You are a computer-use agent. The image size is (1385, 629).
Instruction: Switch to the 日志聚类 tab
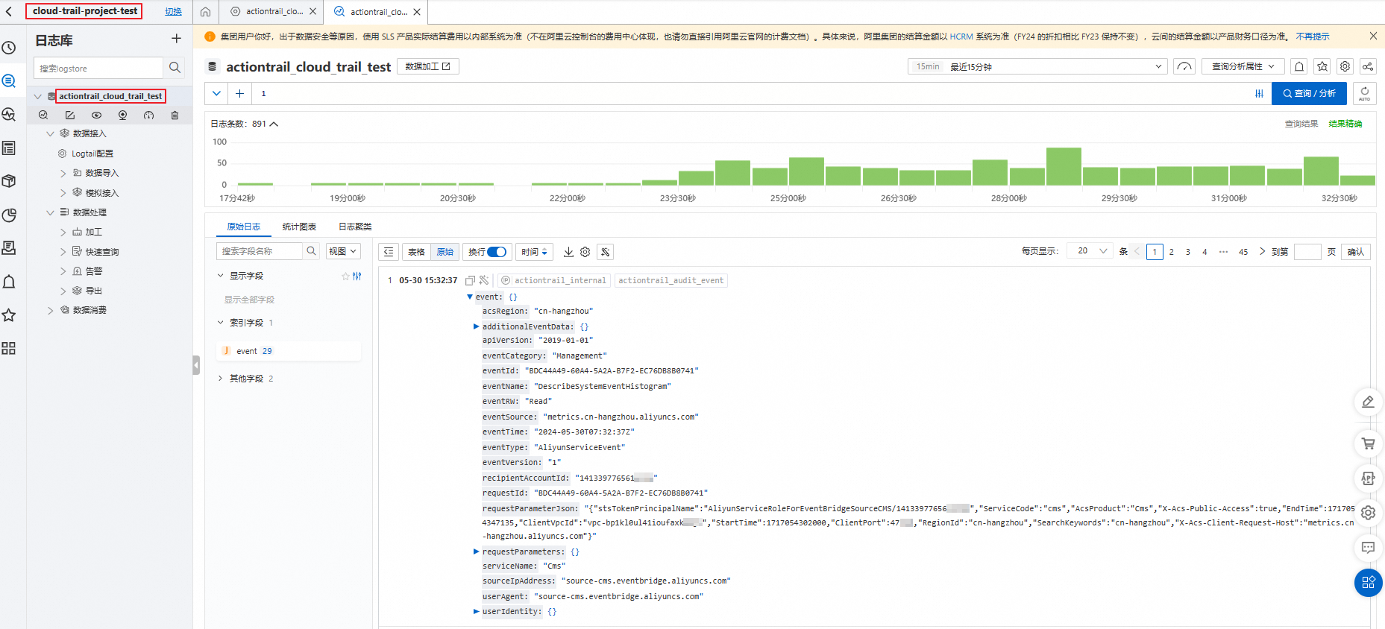coord(355,227)
